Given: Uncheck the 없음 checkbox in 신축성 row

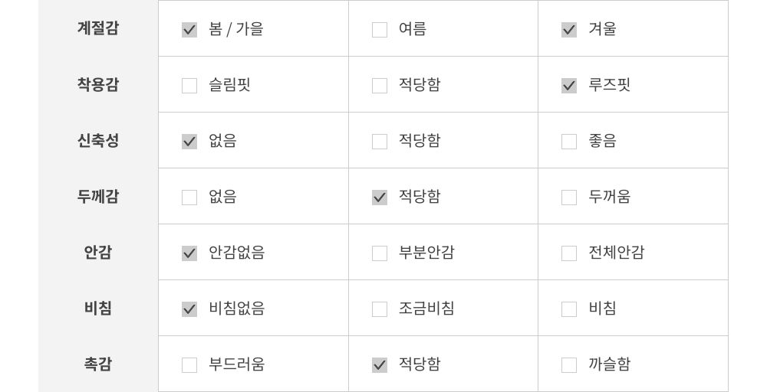Looking at the screenshot, I should [189, 142].
